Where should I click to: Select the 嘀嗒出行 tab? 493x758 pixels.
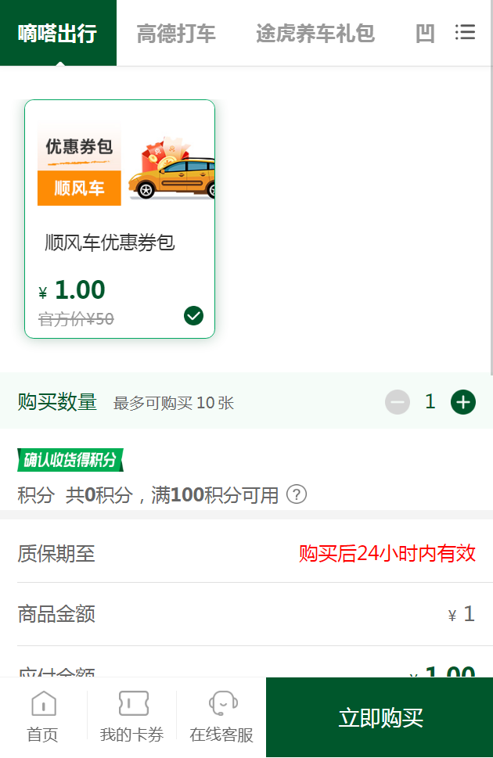58,34
